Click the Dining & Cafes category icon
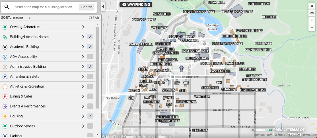 (x=5, y=96)
